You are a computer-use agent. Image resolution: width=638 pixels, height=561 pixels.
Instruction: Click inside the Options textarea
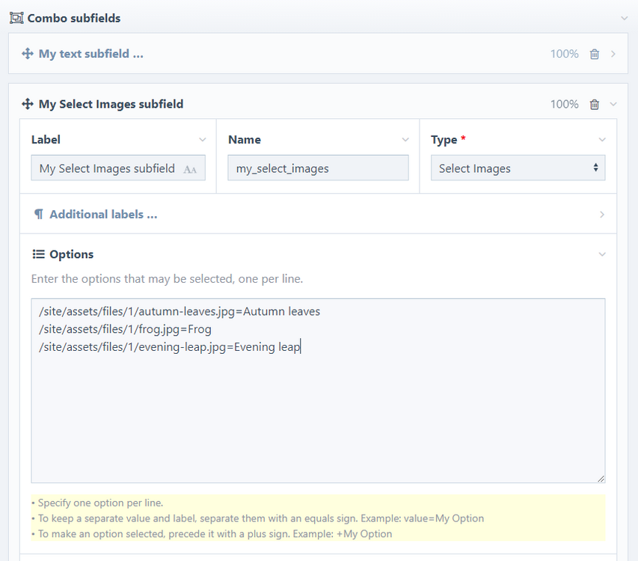318,404
